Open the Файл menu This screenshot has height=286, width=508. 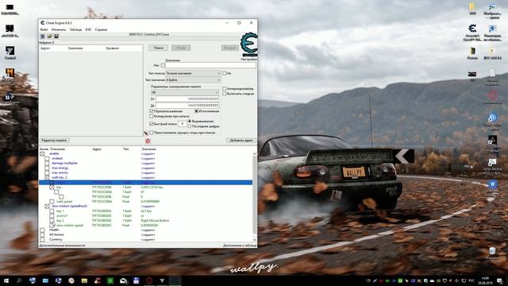(44, 29)
